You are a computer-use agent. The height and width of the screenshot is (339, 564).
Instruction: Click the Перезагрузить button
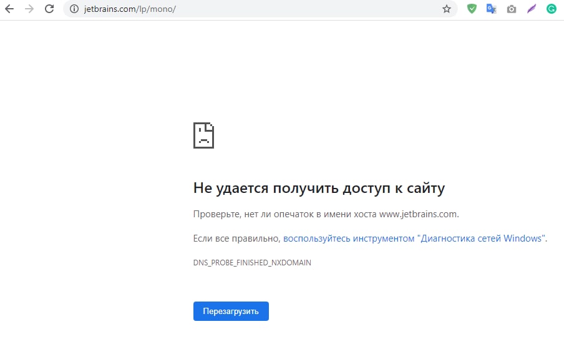[231, 312]
